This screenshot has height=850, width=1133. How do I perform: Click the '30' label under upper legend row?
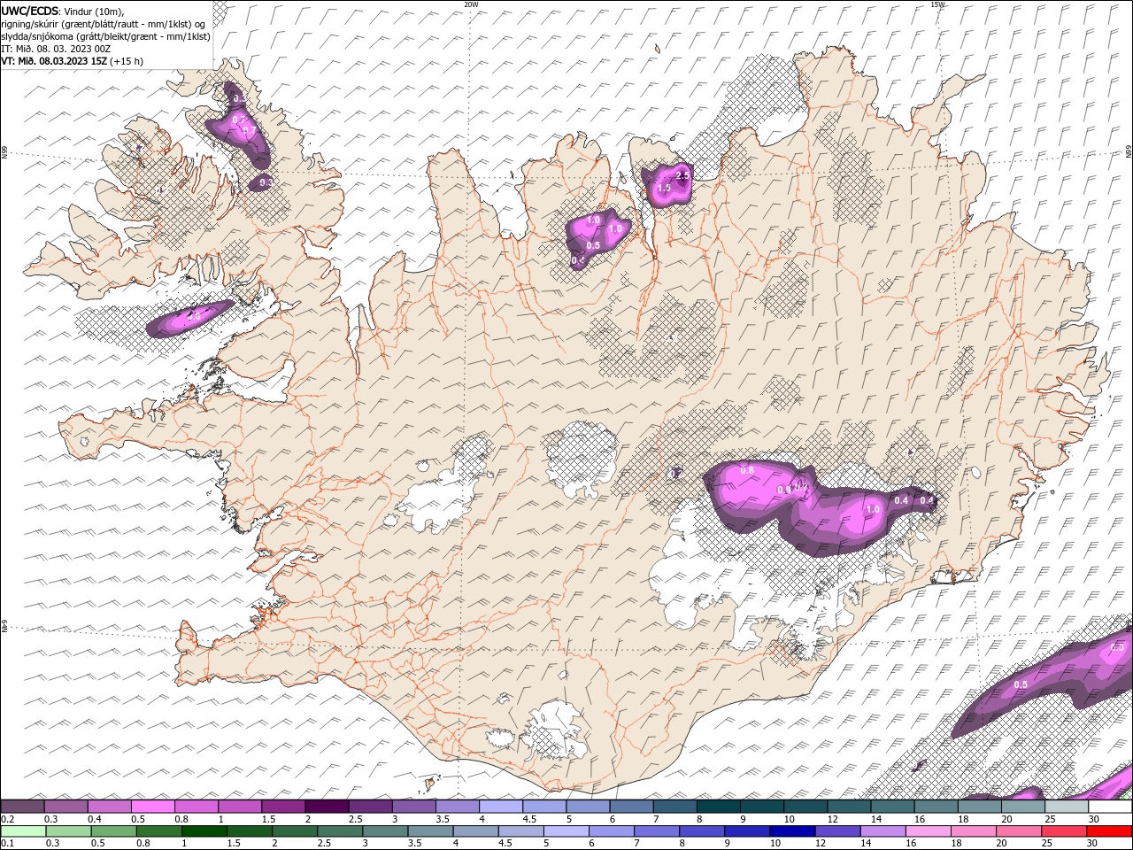(1094, 819)
